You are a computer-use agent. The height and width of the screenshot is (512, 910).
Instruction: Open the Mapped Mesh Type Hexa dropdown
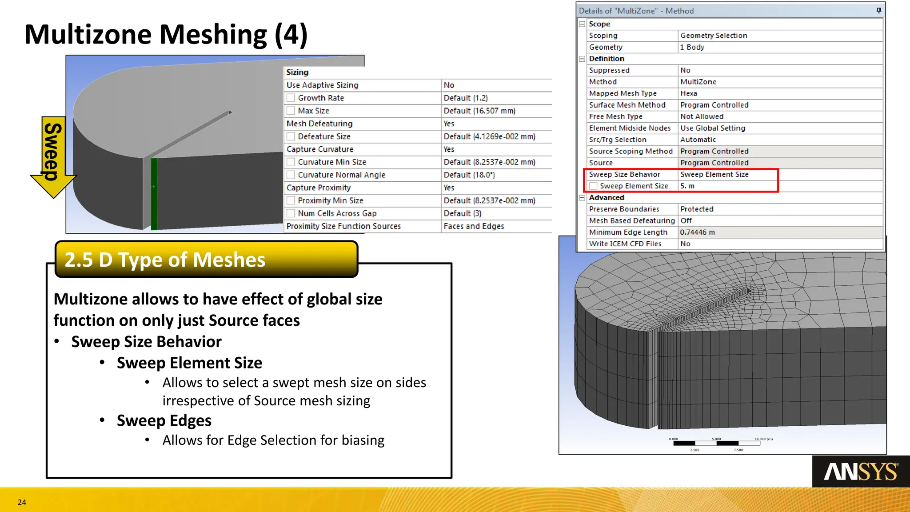(x=780, y=93)
